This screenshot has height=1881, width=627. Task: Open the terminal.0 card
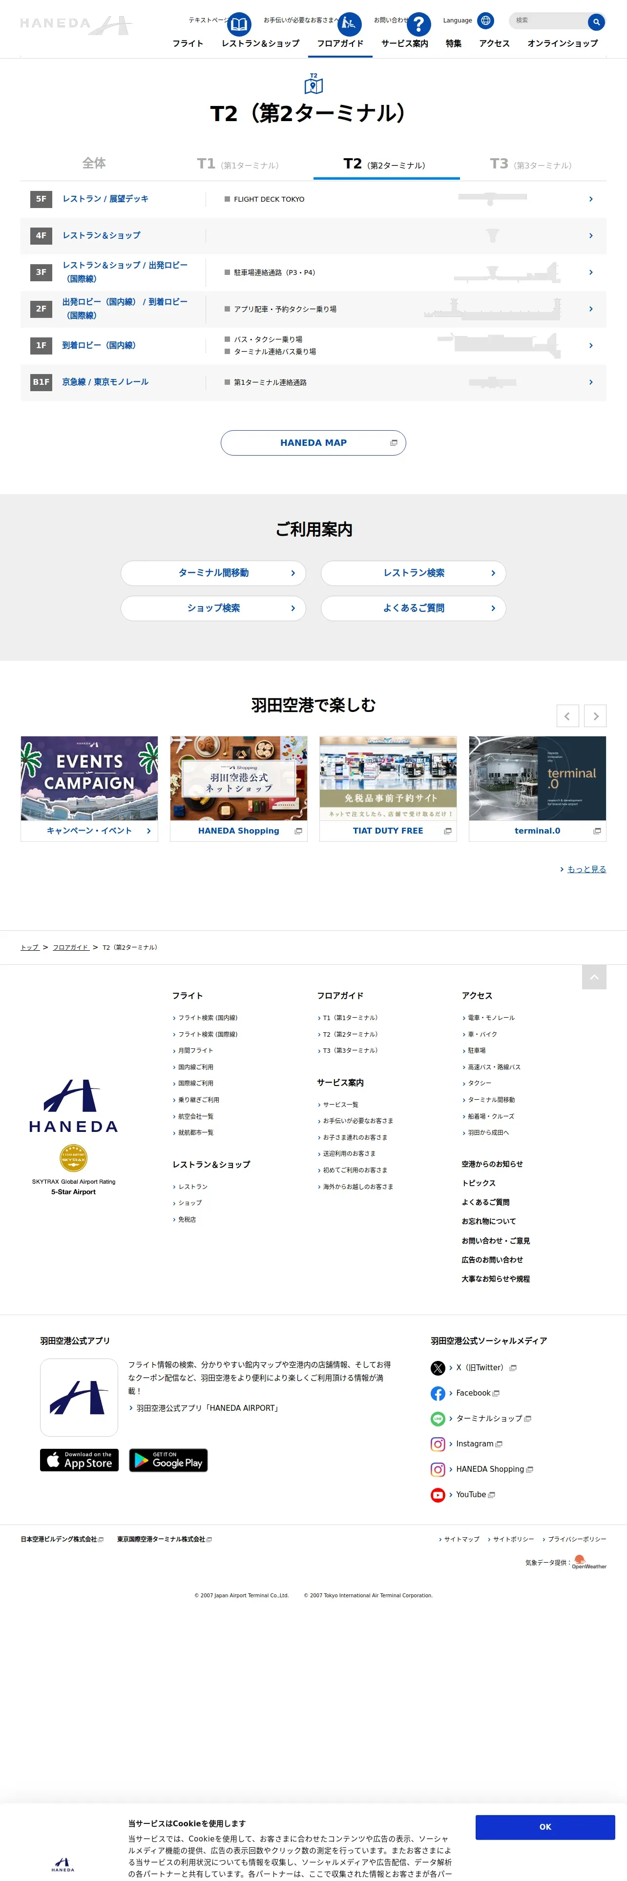tap(537, 789)
